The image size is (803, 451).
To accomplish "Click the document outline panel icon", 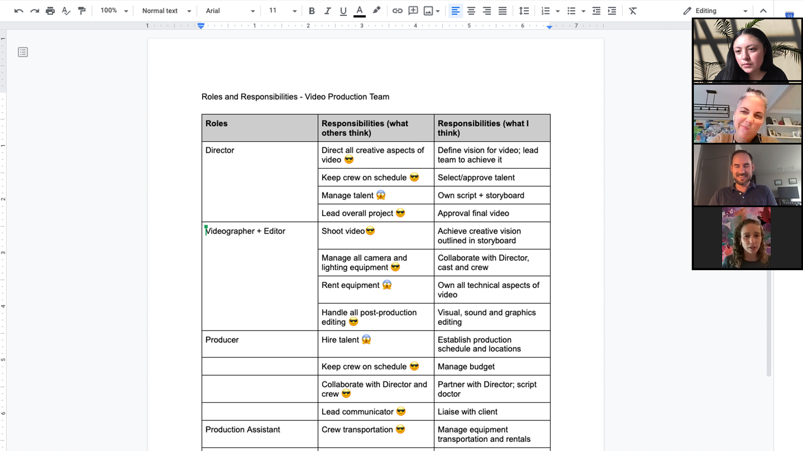I will [23, 52].
